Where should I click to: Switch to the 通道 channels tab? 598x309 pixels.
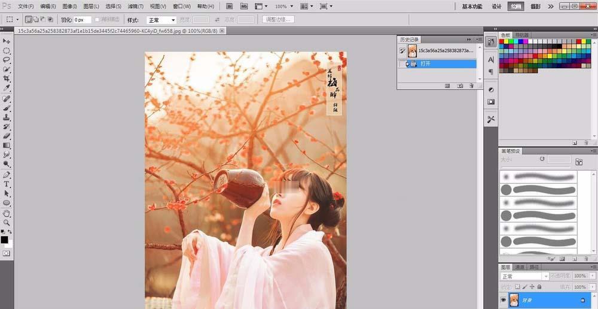520,267
